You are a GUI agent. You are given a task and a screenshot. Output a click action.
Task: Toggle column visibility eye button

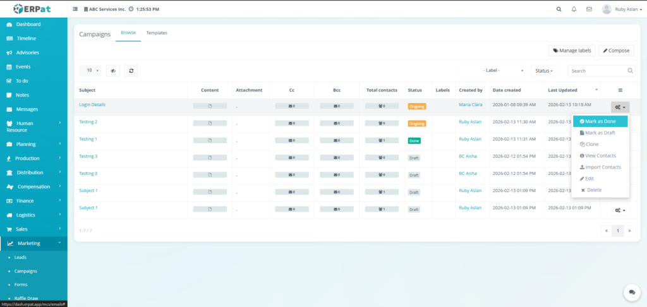tap(112, 71)
